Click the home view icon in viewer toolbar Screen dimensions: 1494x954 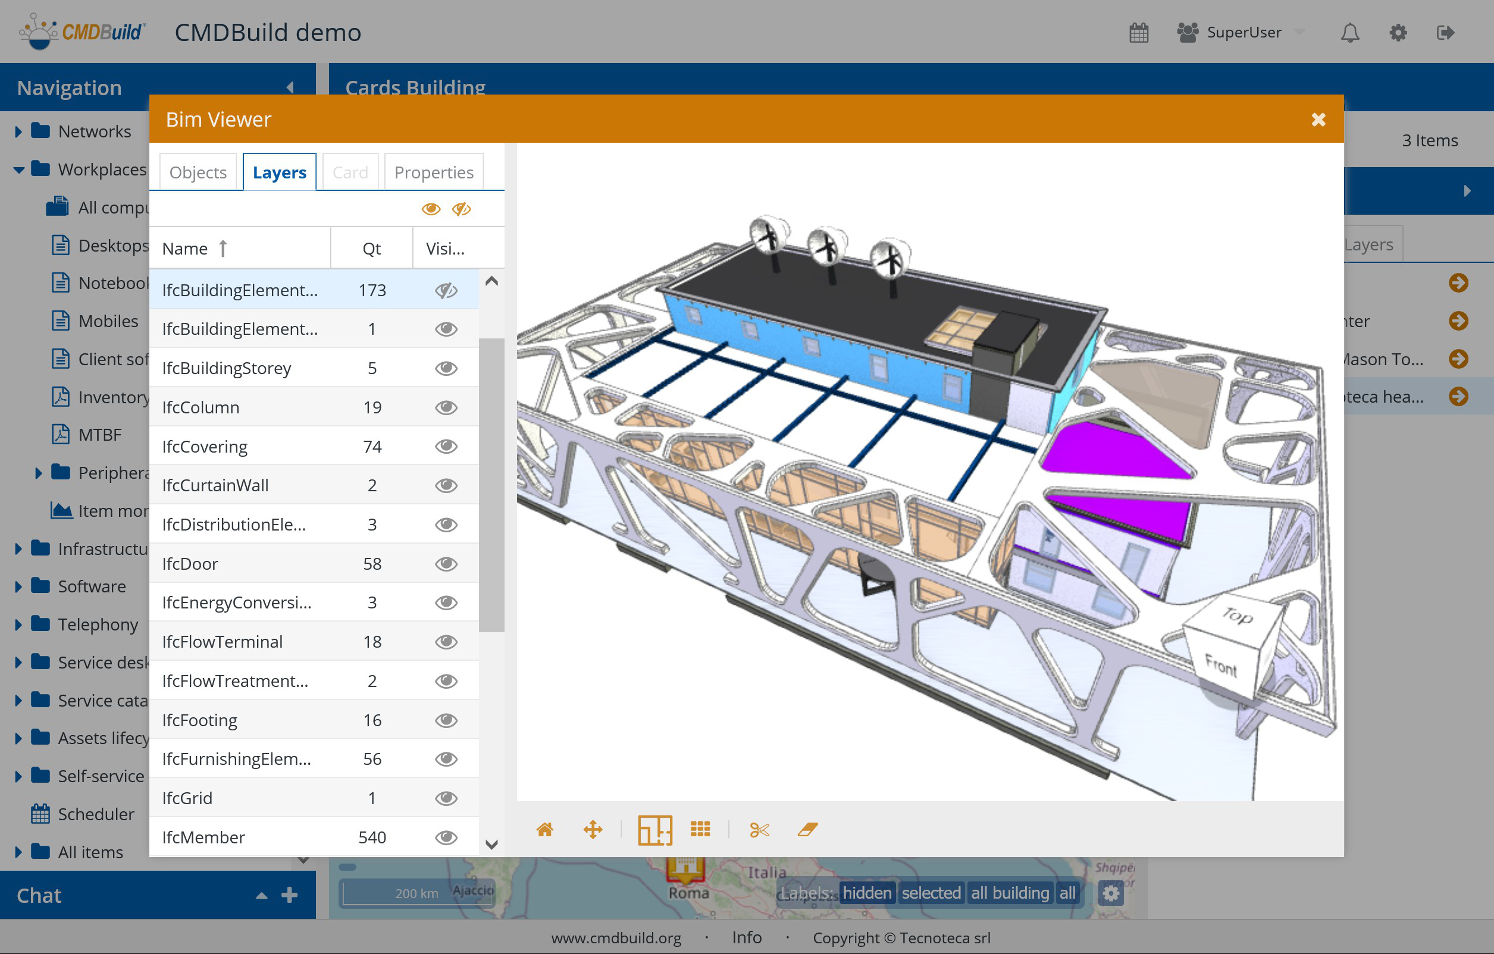tap(544, 829)
